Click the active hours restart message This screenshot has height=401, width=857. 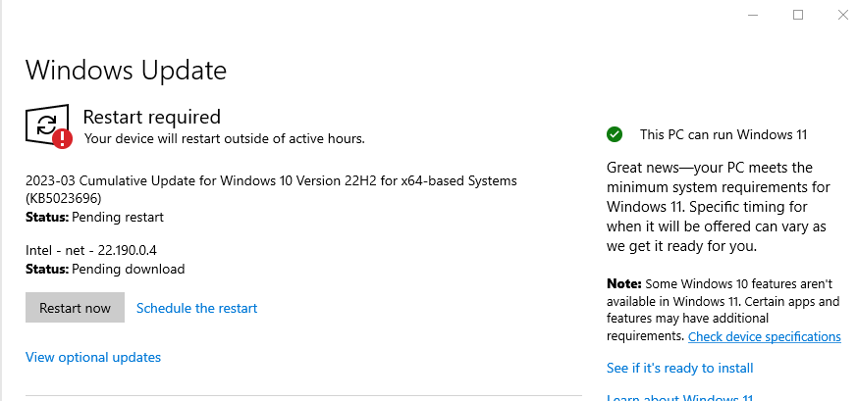[x=224, y=138]
